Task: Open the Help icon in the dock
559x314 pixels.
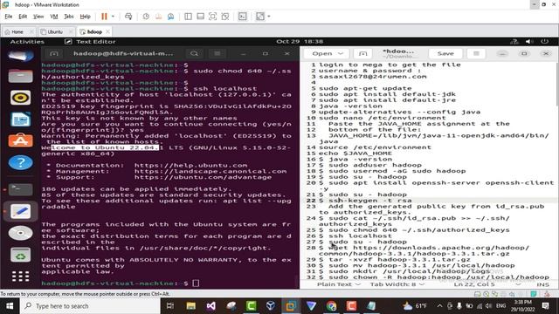Action: (x=20, y=163)
